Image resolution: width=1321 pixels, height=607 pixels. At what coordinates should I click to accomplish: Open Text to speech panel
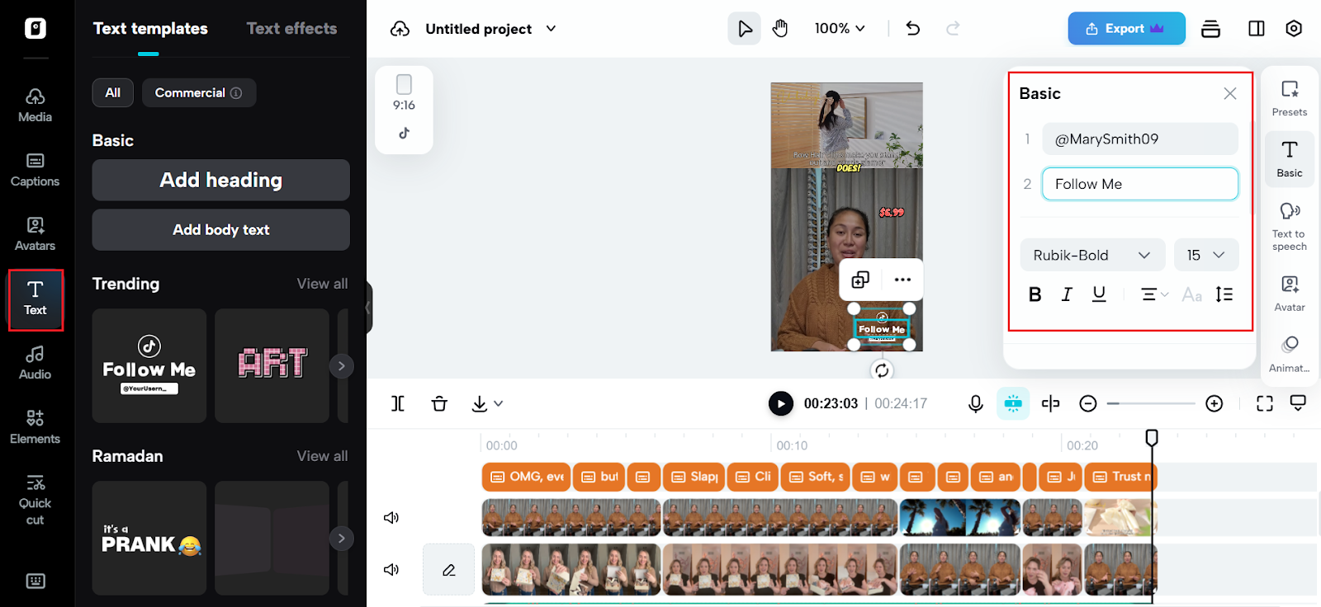[x=1290, y=226]
